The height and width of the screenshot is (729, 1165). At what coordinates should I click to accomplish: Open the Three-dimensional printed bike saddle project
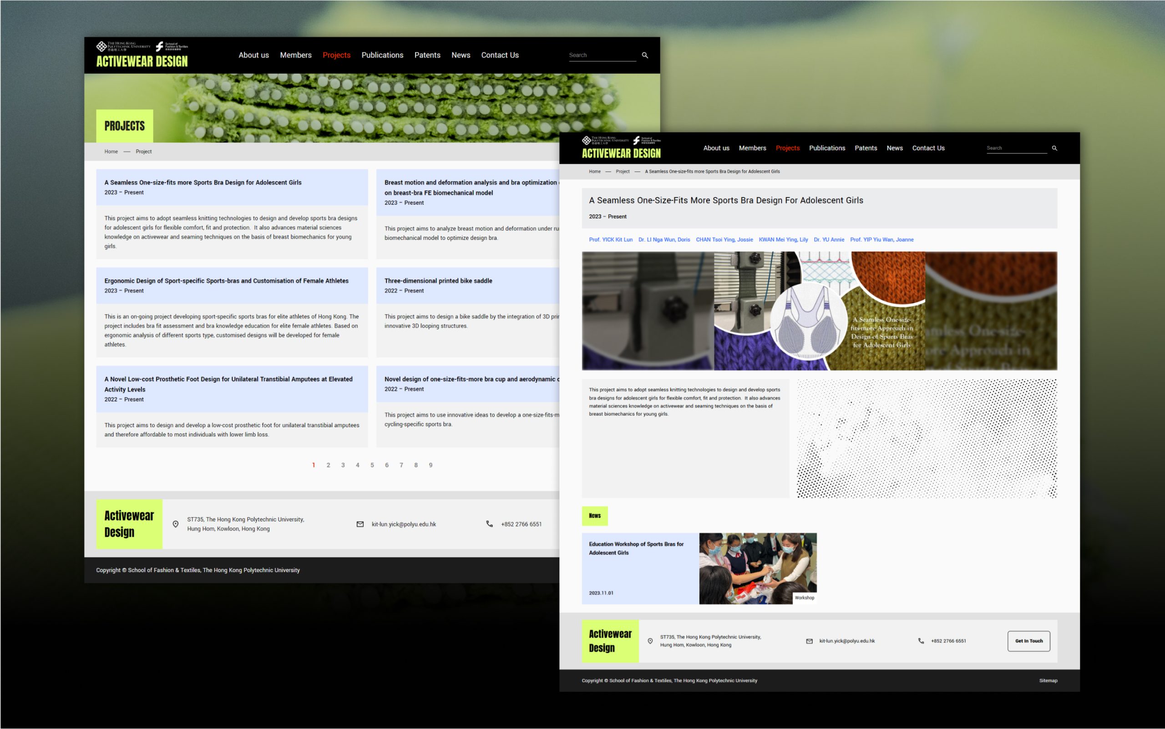(x=438, y=281)
